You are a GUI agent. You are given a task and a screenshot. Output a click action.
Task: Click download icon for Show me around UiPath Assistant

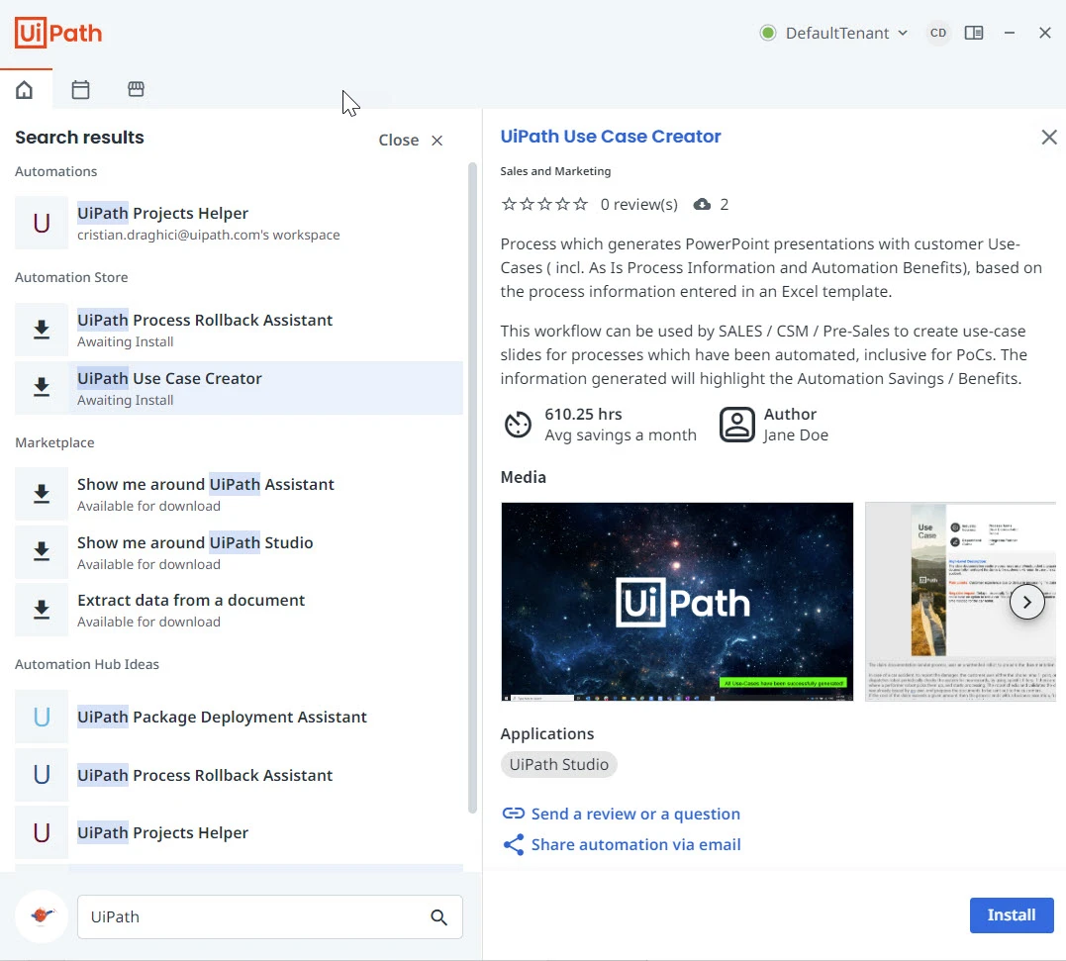point(42,494)
